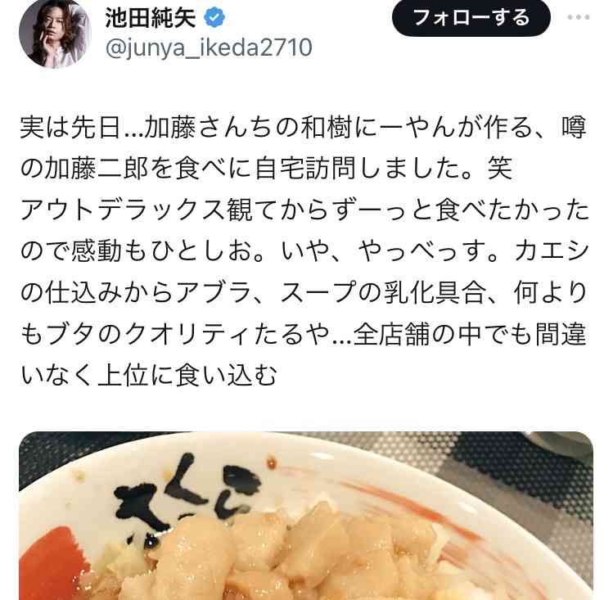Click the last line いなく上位に食い込む
613x600 pixels.
(x=149, y=375)
